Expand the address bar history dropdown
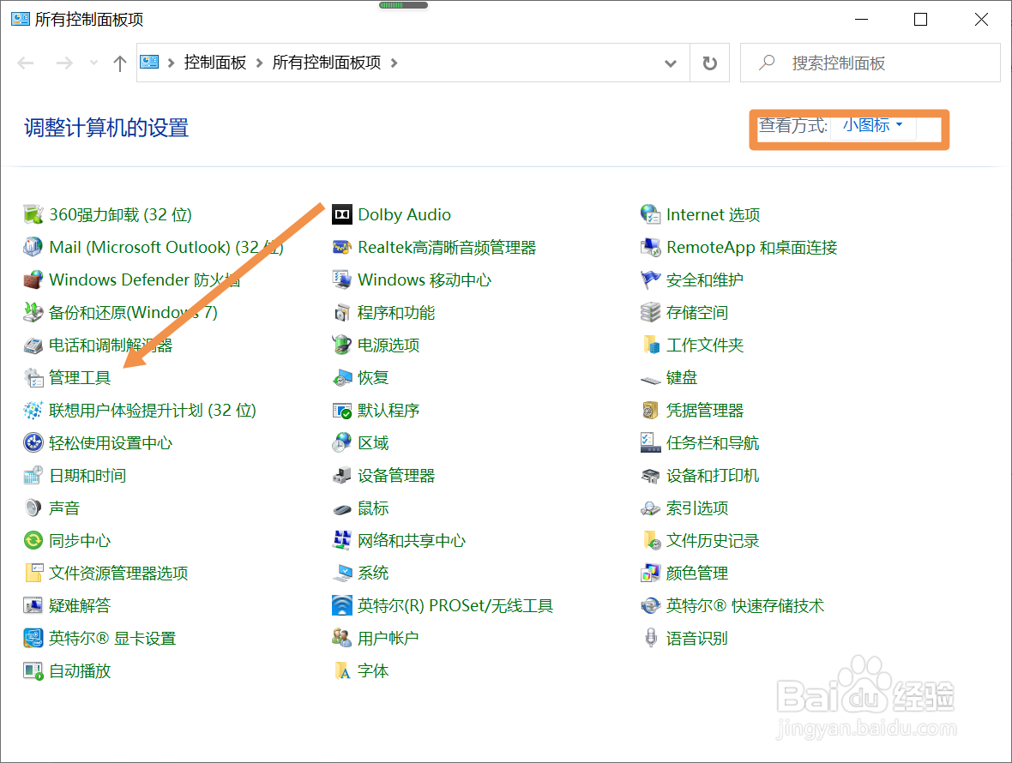Screen dimensions: 1012x763 tap(671, 63)
